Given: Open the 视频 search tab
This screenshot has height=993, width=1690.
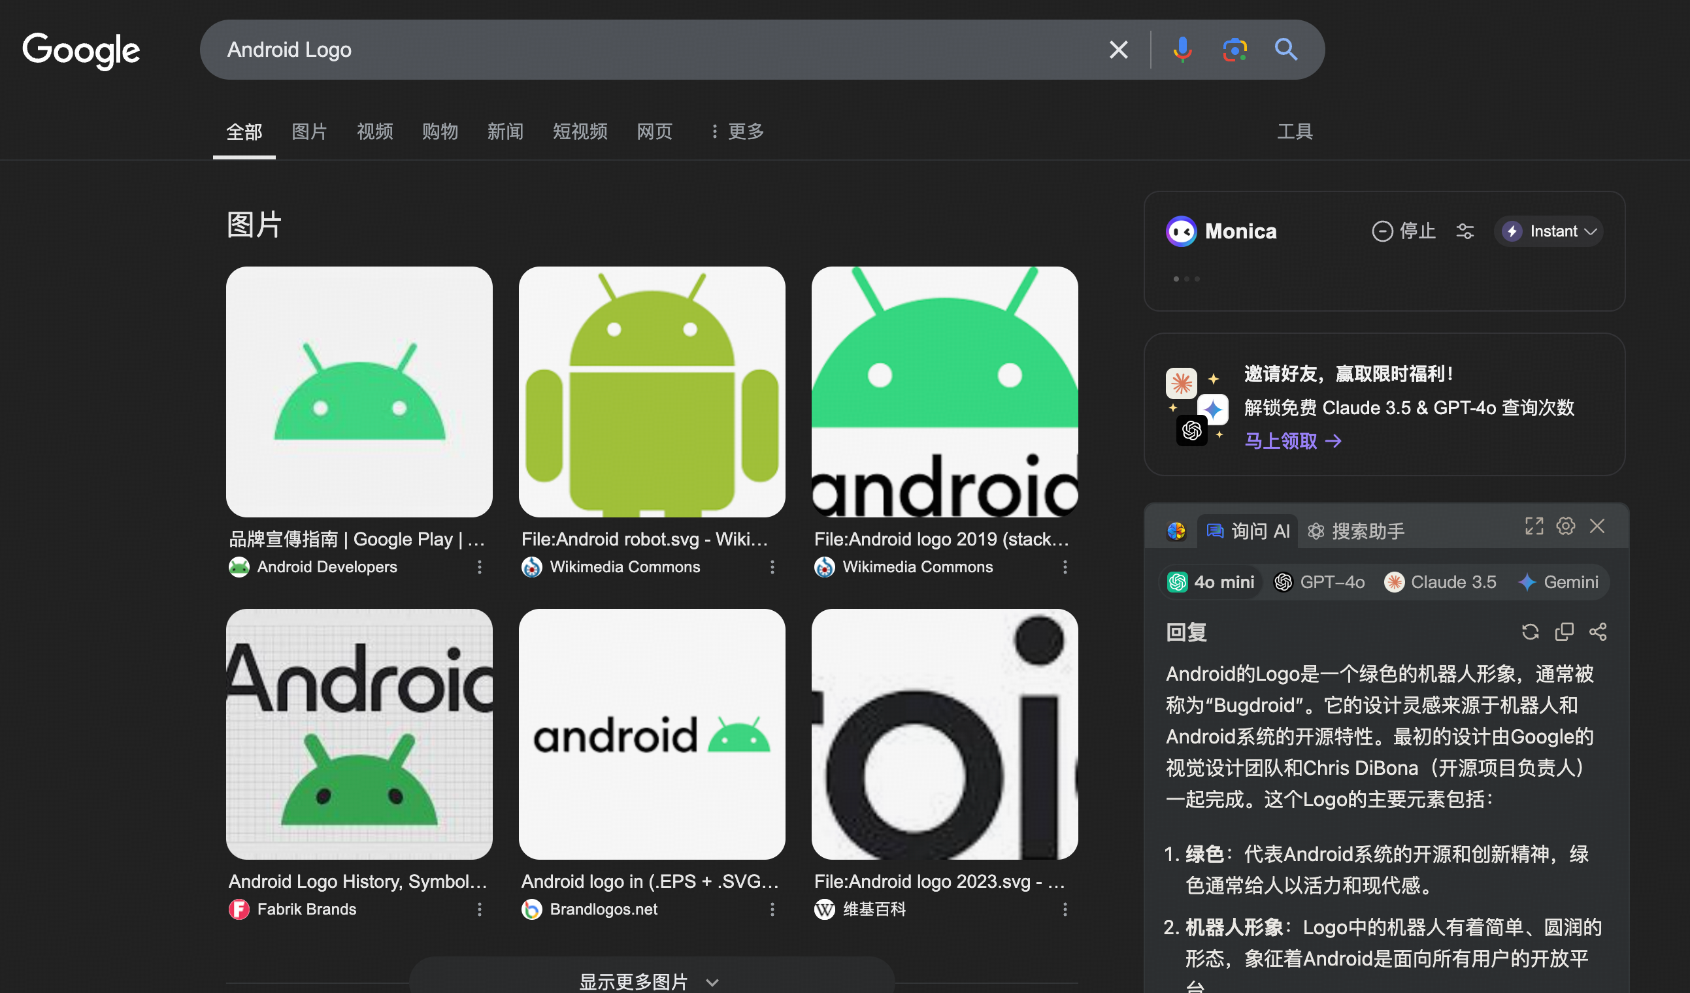Looking at the screenshot, I should click(x=375, y=131).
